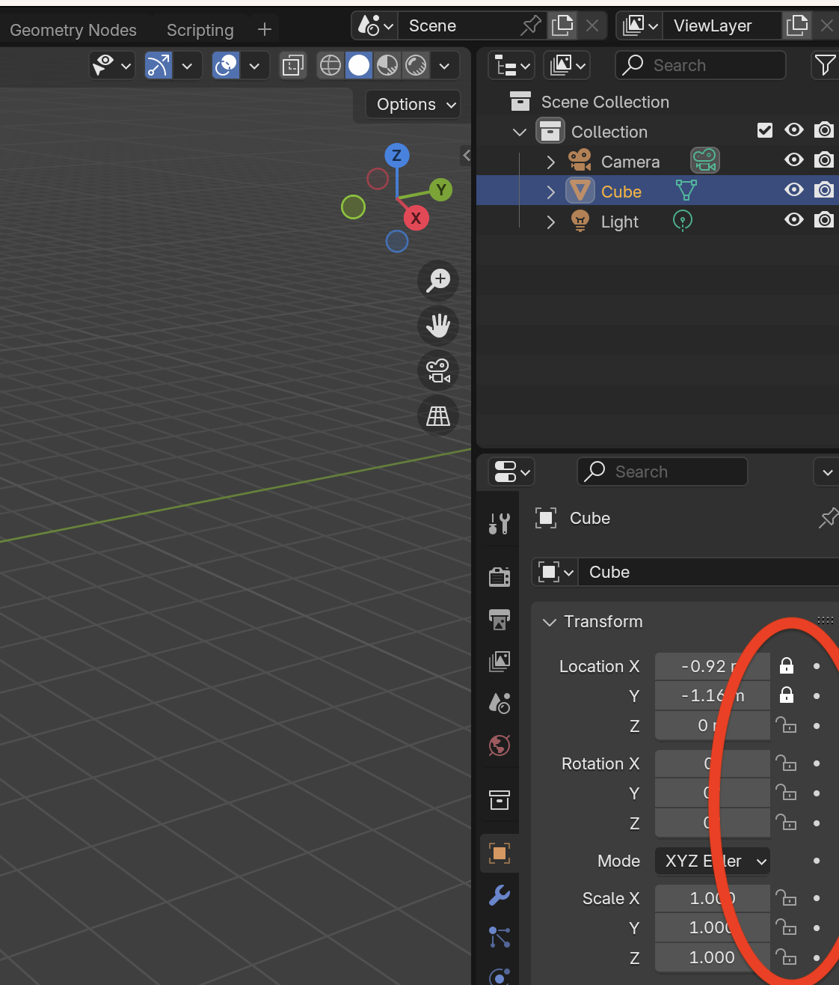
Task: Toggle the Location Z lock
Action: click(787, 725)
